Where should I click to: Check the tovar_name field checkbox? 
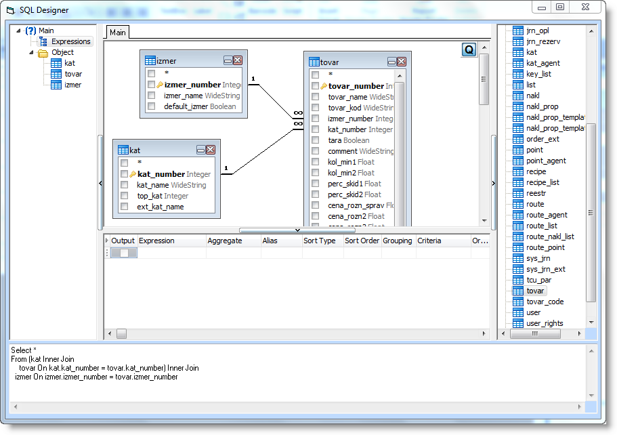click(315, 96)
